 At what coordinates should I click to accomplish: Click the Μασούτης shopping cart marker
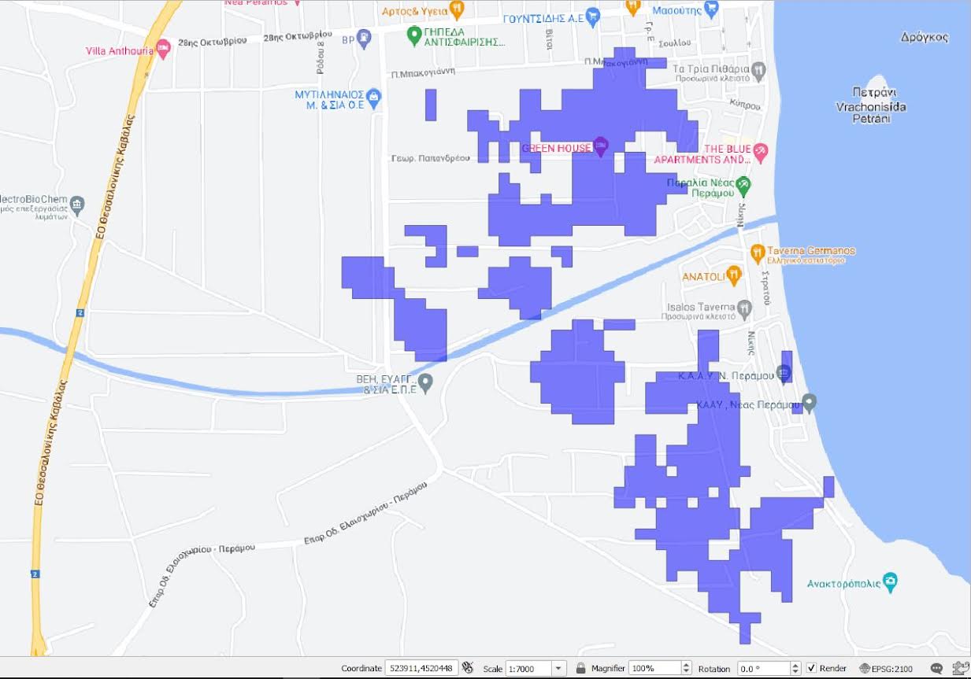tap(712, 9)
